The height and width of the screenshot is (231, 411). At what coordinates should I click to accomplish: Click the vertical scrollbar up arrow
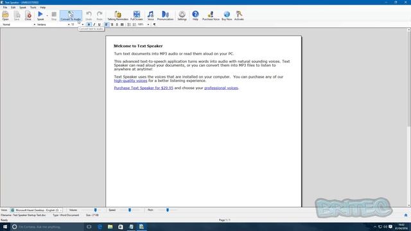coord(408,30)
